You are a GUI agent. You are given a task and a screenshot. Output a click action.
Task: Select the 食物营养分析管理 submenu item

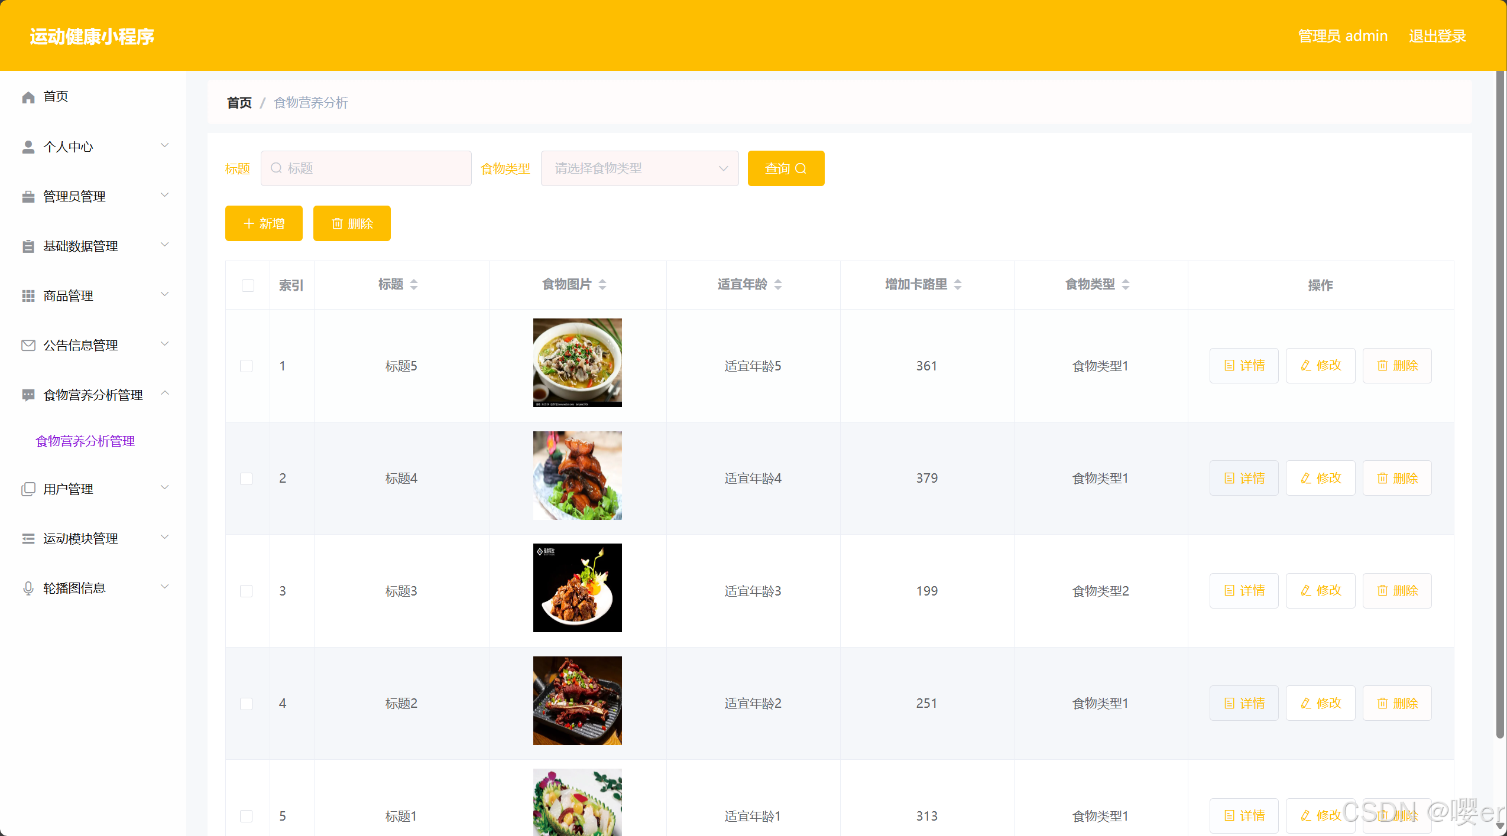click(85, 441)
